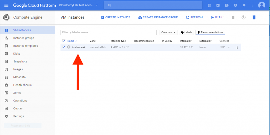Click the Reset power icon
This screenshot has height=135, width=270.
[243, 17]
